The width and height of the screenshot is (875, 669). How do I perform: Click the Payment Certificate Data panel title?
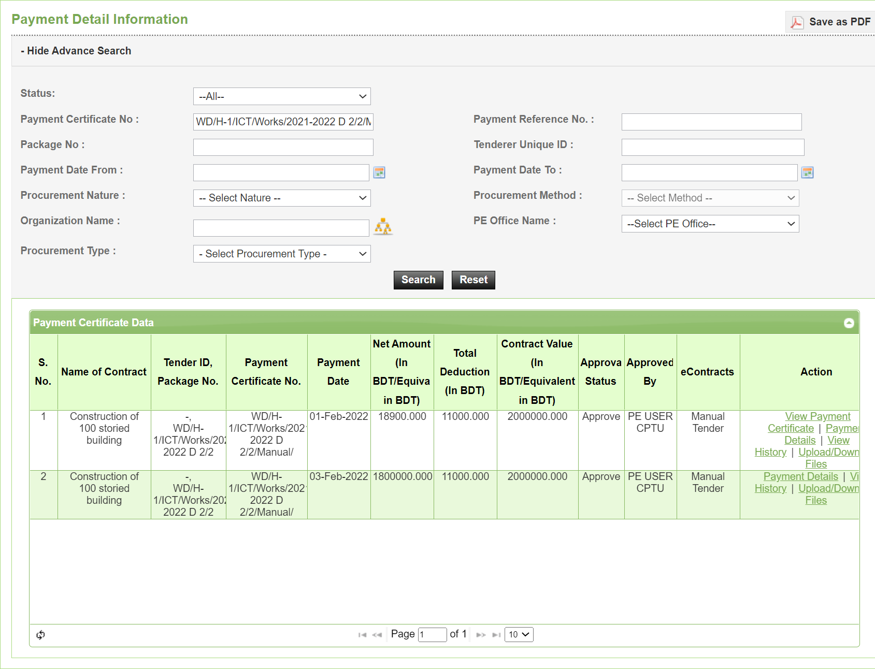pyautogui.click(x=93, y=323)
